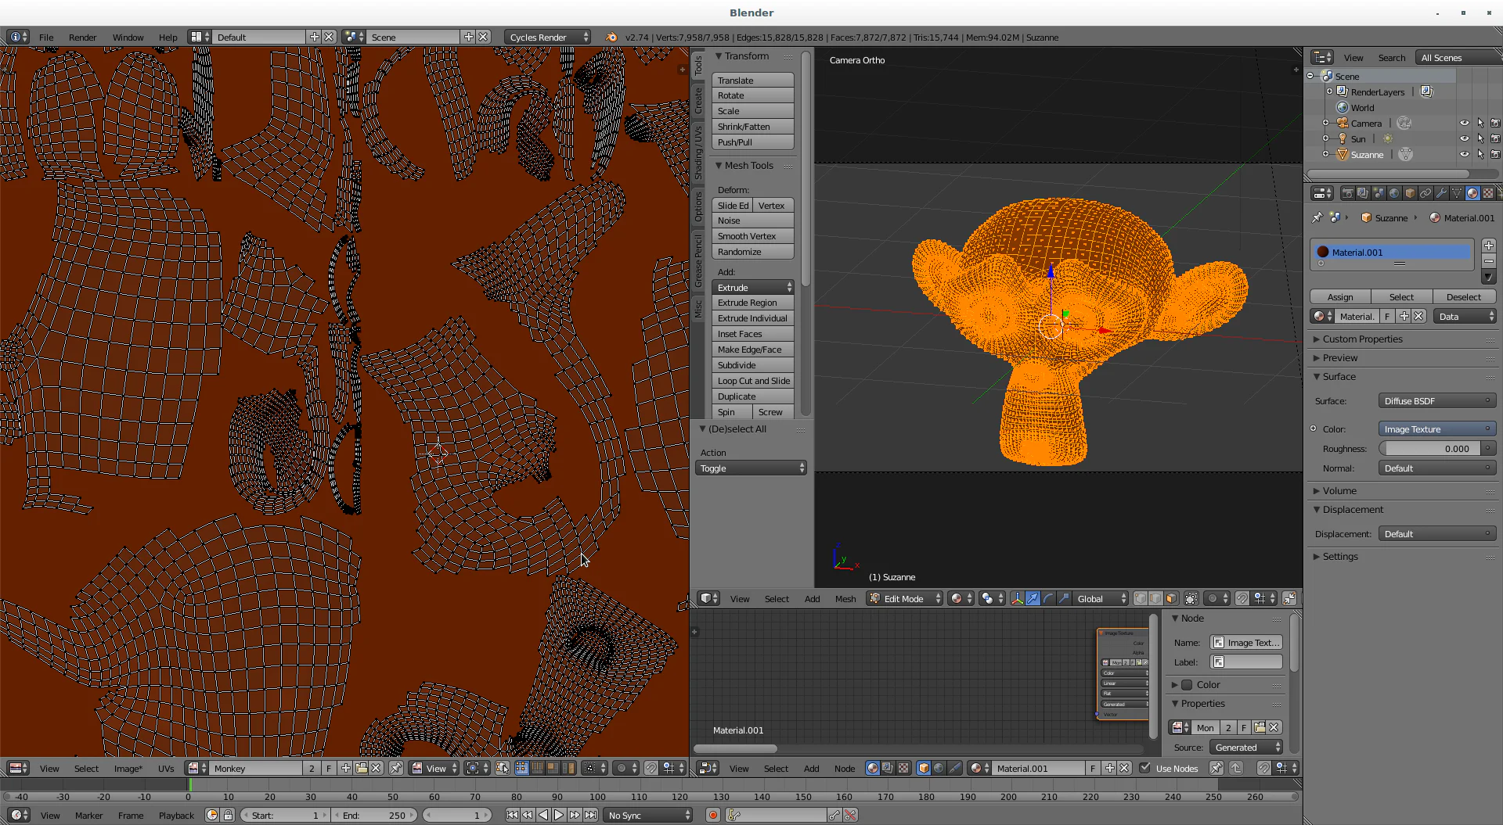The image size is (1503, 825).
Task: Open the UVs menu in UV editor
Action: (x=166, y=768)
